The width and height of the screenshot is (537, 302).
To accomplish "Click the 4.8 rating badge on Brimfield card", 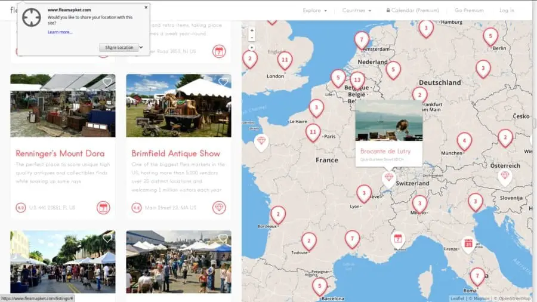I will coord(136,208).
